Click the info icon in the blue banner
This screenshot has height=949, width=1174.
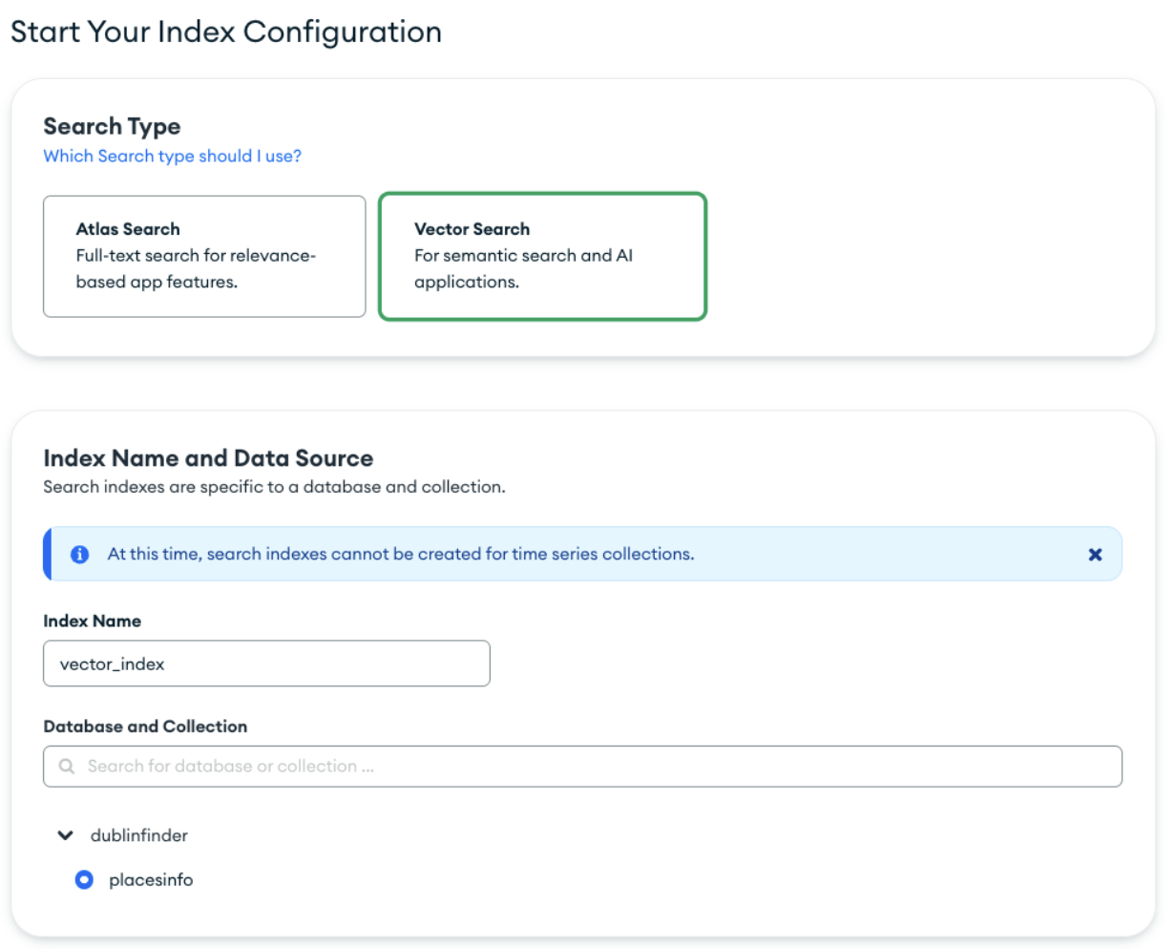point(80,555)
